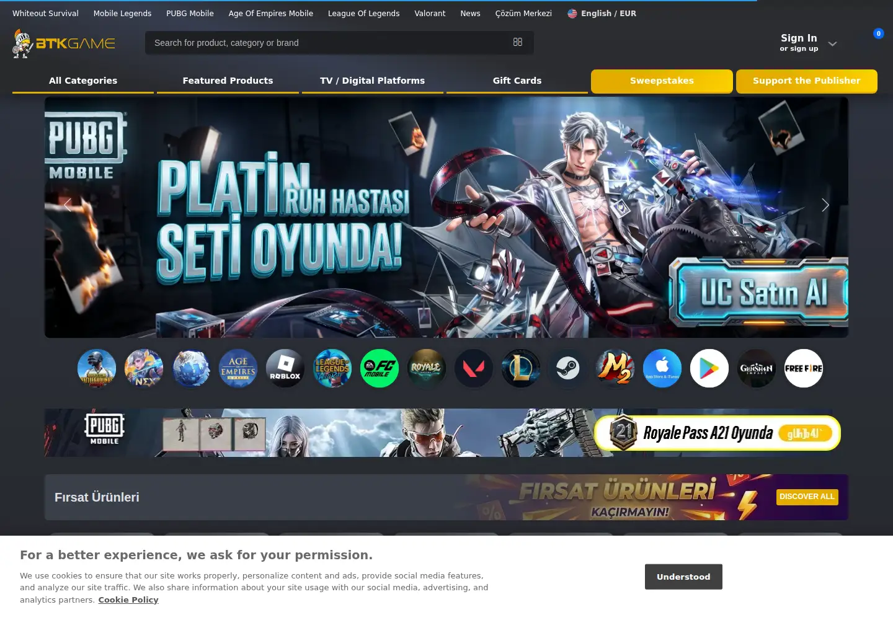Open the Mobile Legends top link
Image resolution: width=893 pixels, height=620 pixels.
pyautogui.click(x=122, y=14)
